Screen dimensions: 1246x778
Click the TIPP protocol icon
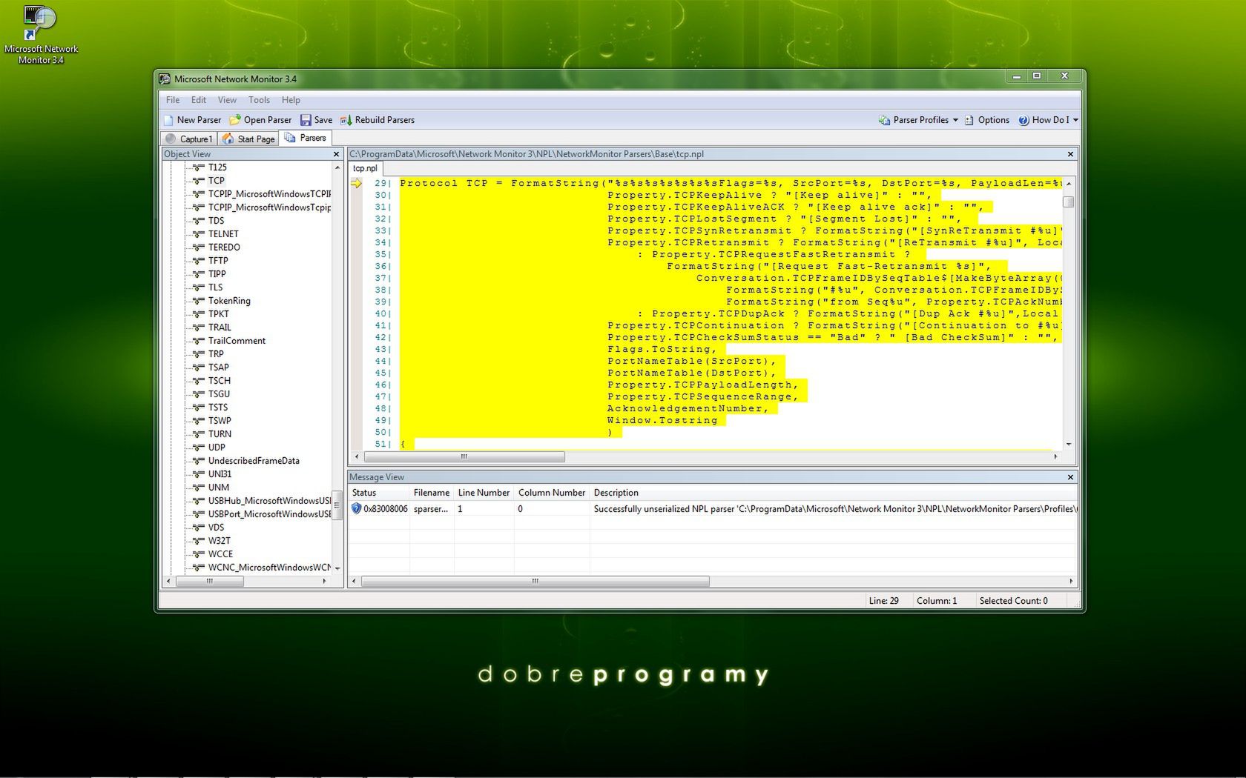pyautogui.click(x=199, y=274)
